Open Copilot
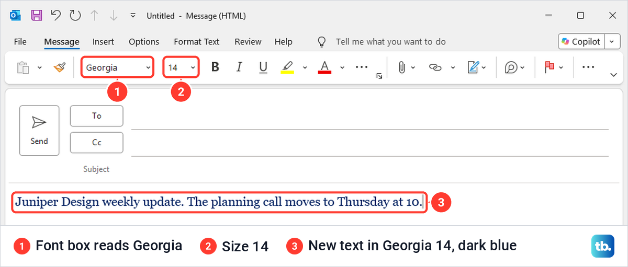 (581, 42)
